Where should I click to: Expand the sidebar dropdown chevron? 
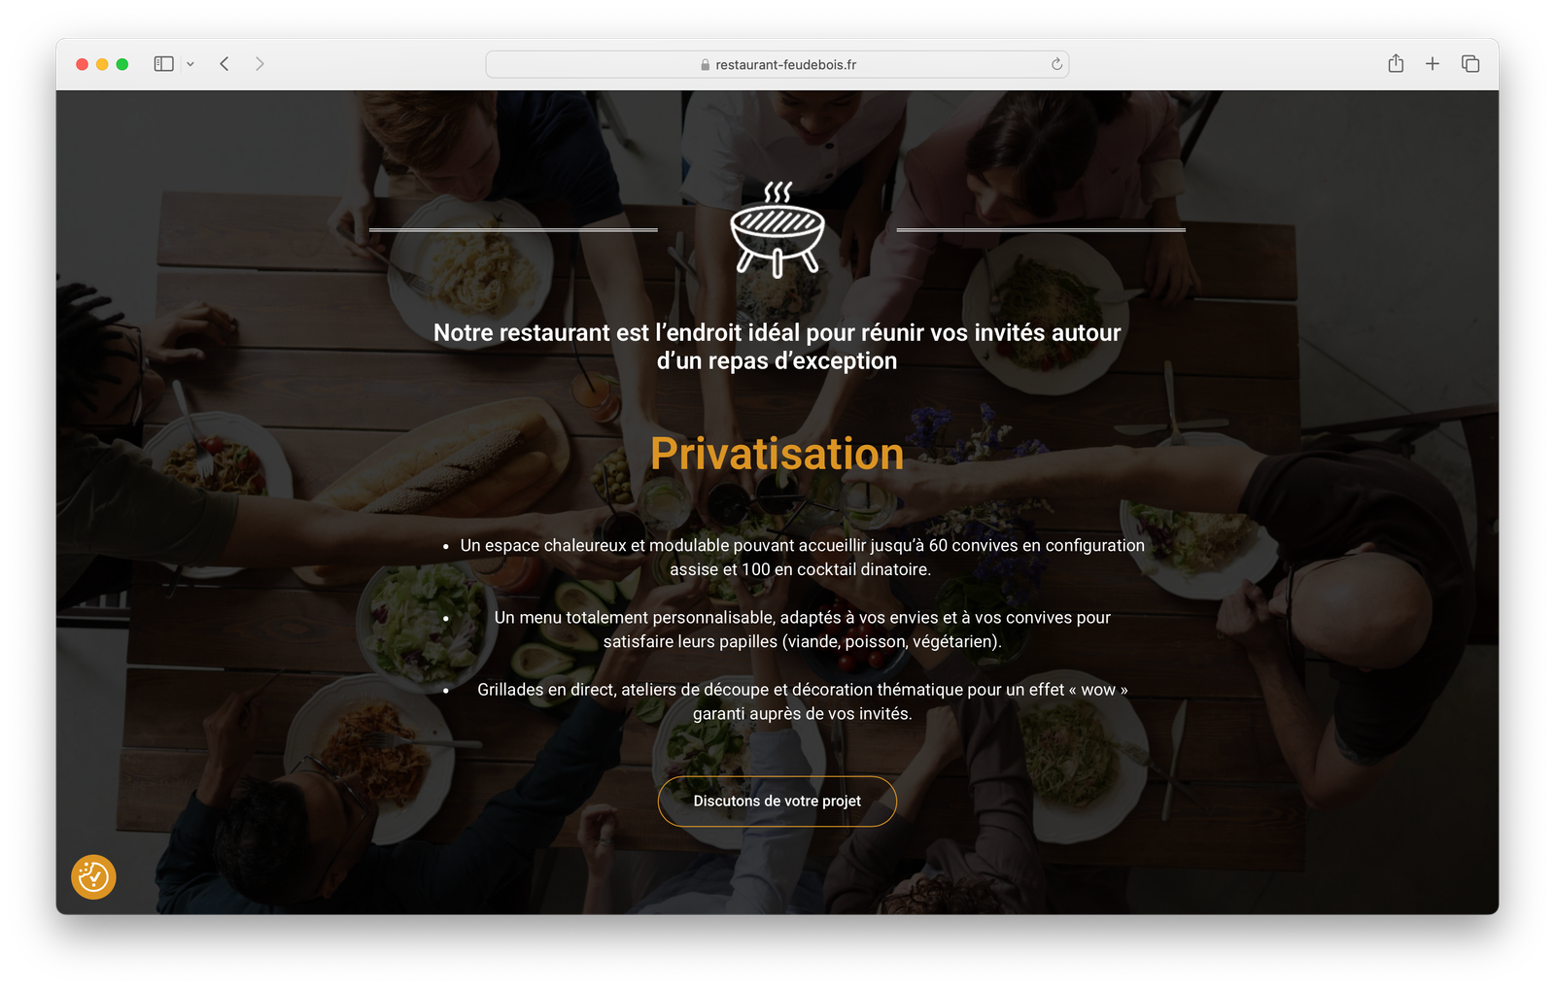[190, 64]
